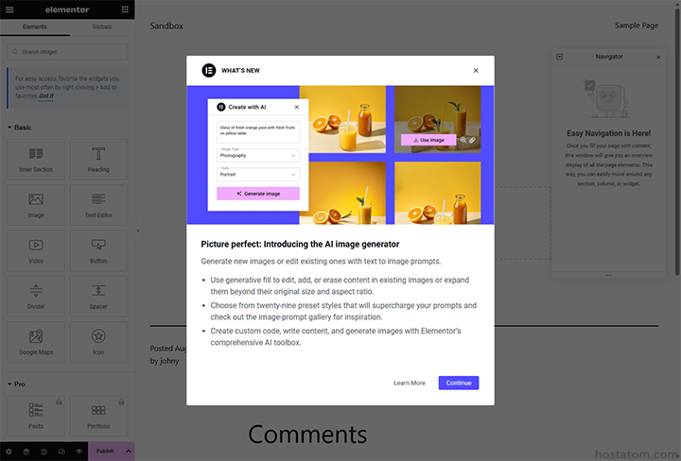
Task: Open the widgets grid icon in header
Action: (124, 9)
